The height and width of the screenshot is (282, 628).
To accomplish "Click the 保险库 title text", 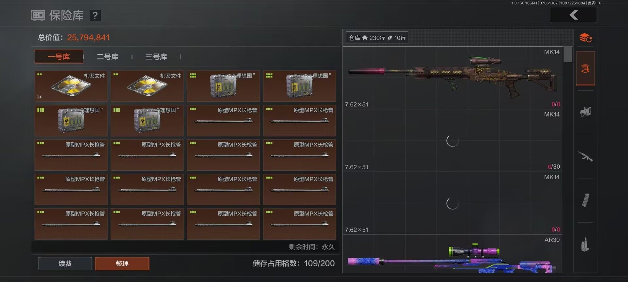I will click(66, 15).
